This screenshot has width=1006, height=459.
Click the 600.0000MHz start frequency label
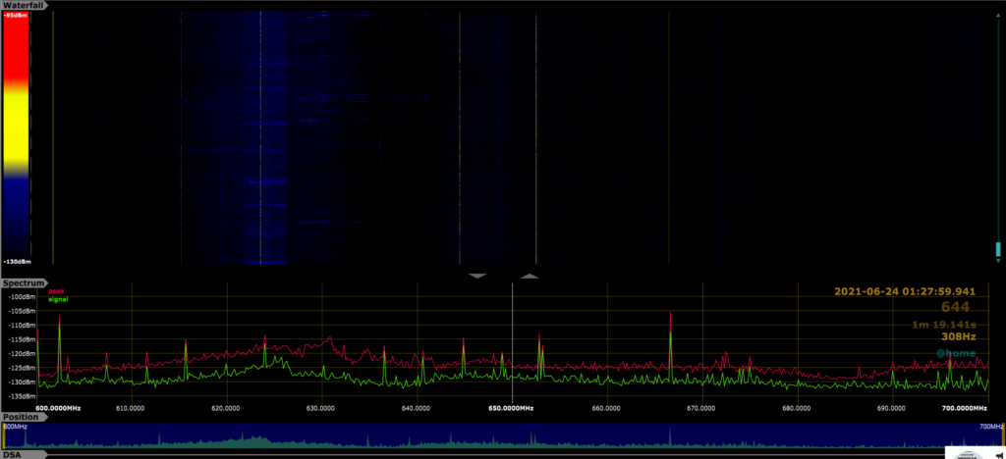pyautogui.click(x=58, y=408)
